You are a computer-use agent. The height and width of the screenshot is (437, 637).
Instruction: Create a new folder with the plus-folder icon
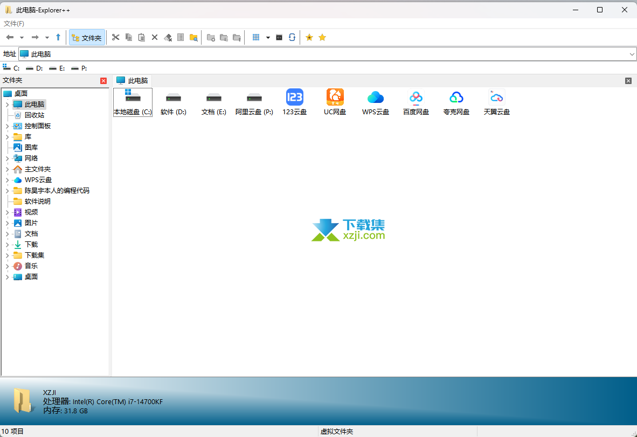[x=211, y=37]
